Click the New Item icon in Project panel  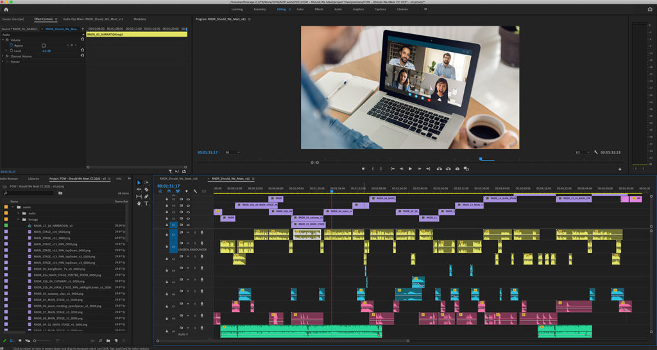coord(116,341)
